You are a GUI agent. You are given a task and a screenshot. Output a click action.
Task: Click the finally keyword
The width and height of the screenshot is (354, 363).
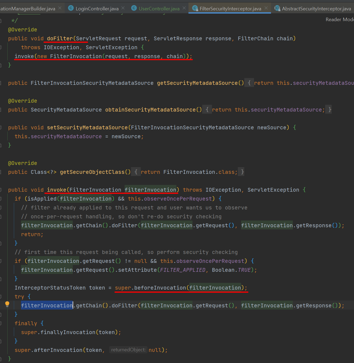click(x=26, y=323)
